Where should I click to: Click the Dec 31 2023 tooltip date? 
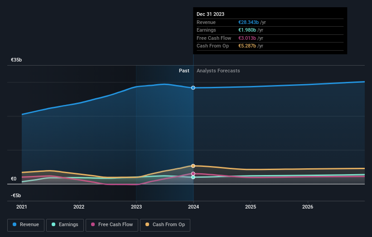210,14
